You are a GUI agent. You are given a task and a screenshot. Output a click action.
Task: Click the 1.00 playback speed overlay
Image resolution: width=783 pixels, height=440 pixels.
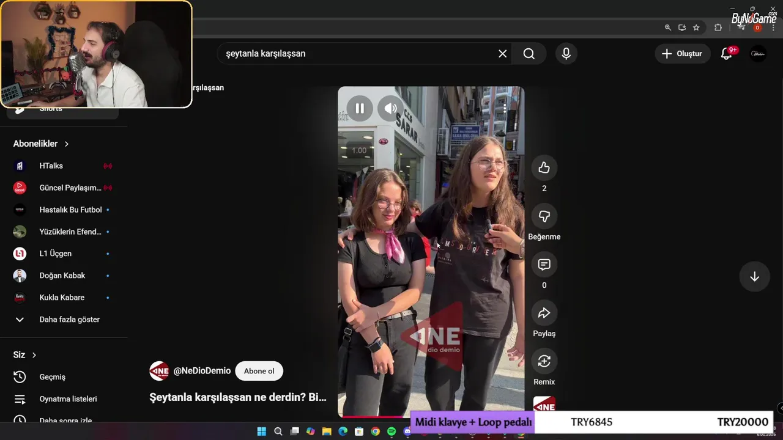click(359, 150)
